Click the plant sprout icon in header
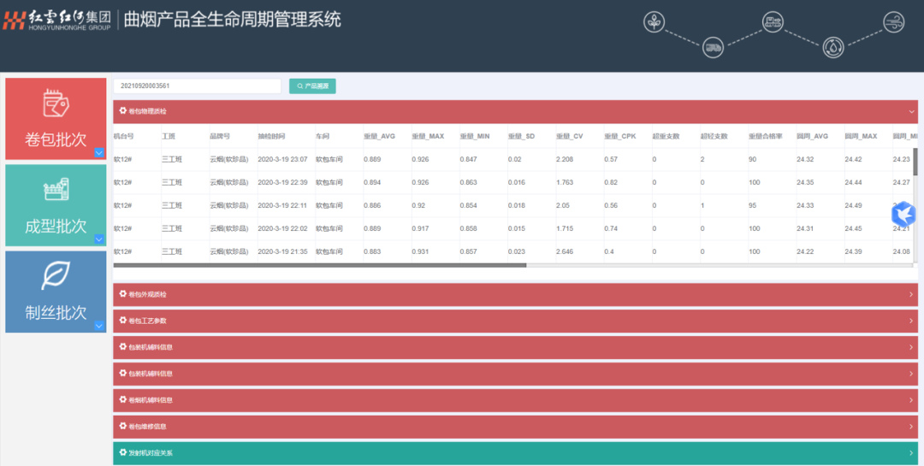 (654, 22)
